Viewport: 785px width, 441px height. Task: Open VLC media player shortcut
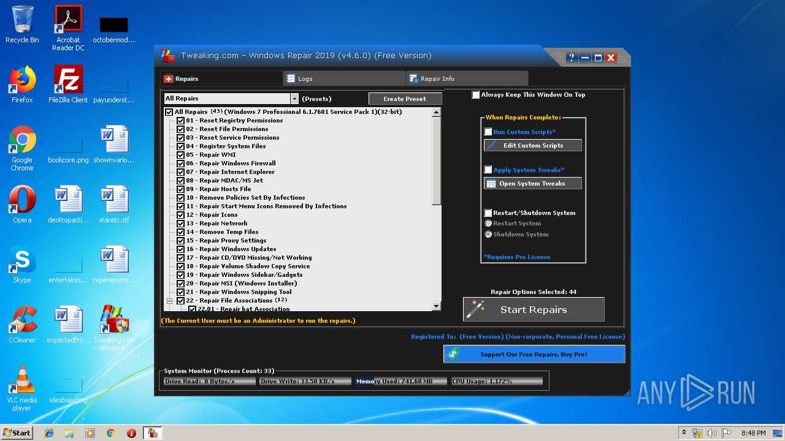click(x=22, y=388)
